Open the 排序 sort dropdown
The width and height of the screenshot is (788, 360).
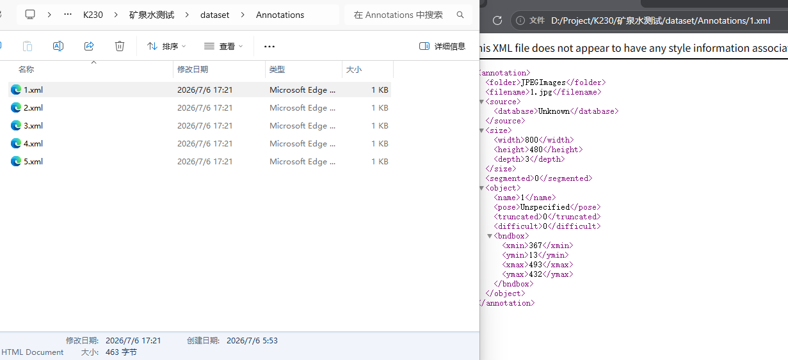[166, 46]
